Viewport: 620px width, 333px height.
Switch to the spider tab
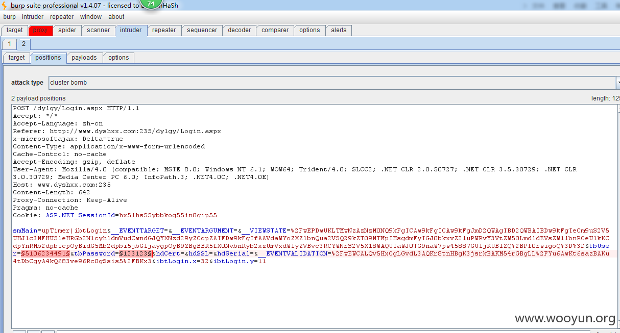[67, 30]
